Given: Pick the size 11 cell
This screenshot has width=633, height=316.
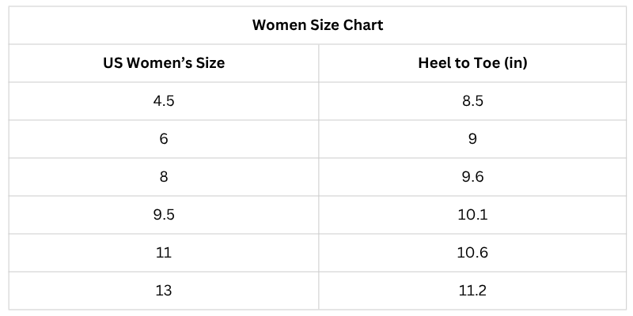Looking at the screenshot, I should [x=164, y=253].
